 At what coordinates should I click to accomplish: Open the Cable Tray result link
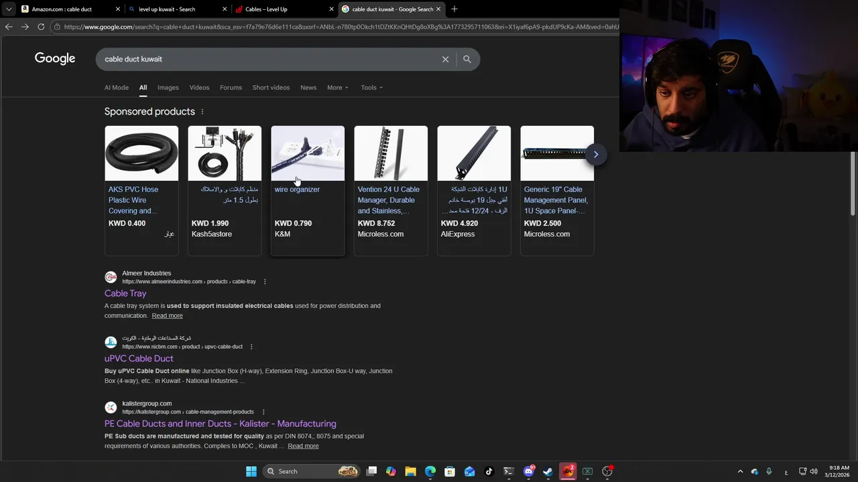pyautogui.click(x=125, y=293)
